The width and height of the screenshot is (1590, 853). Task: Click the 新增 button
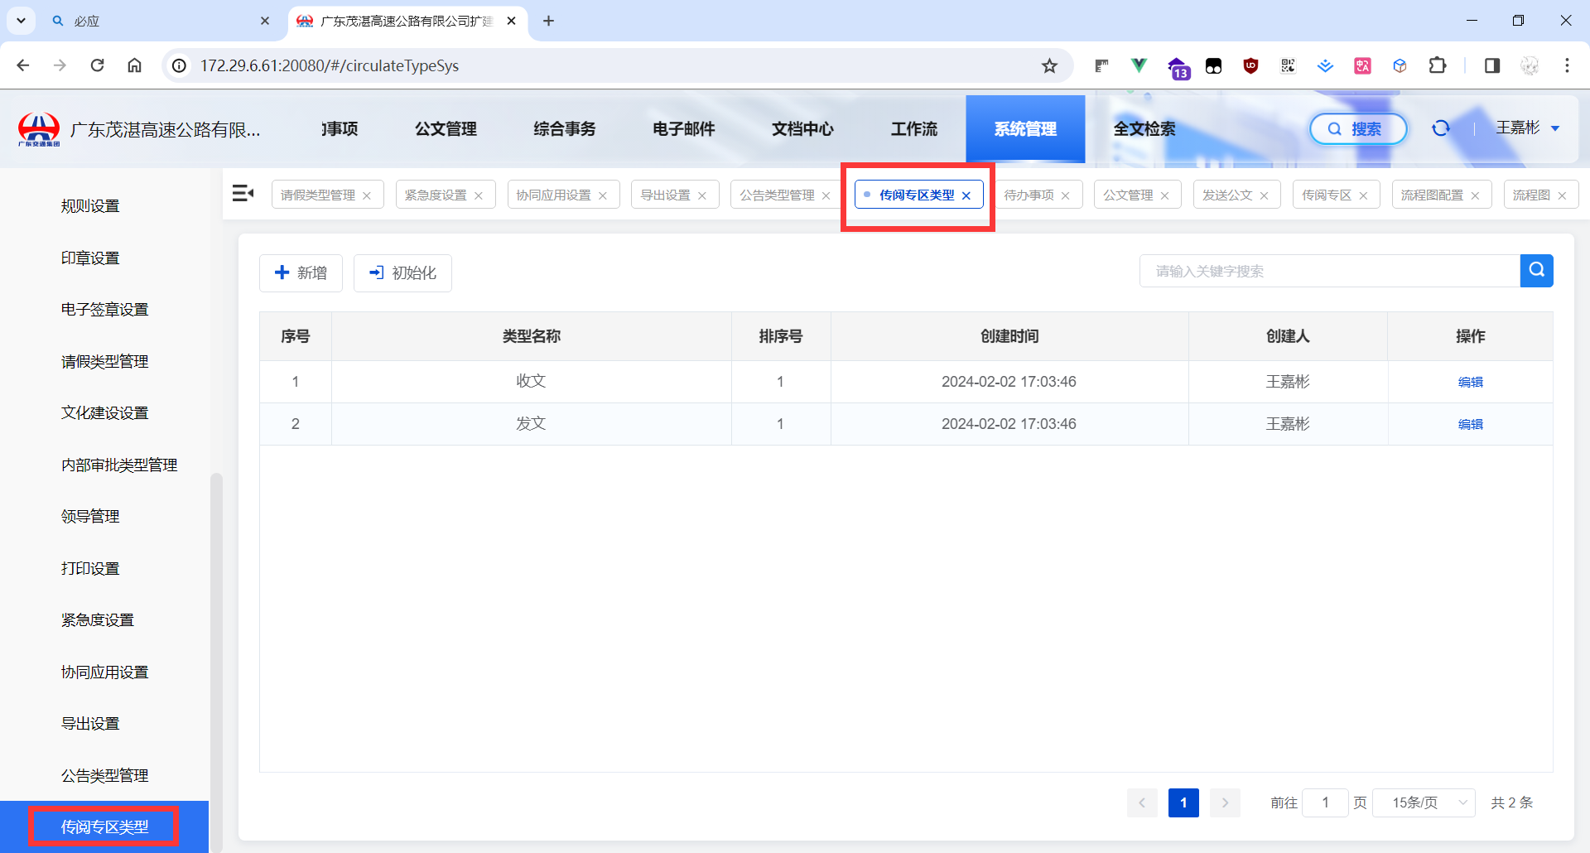point(301,273)
